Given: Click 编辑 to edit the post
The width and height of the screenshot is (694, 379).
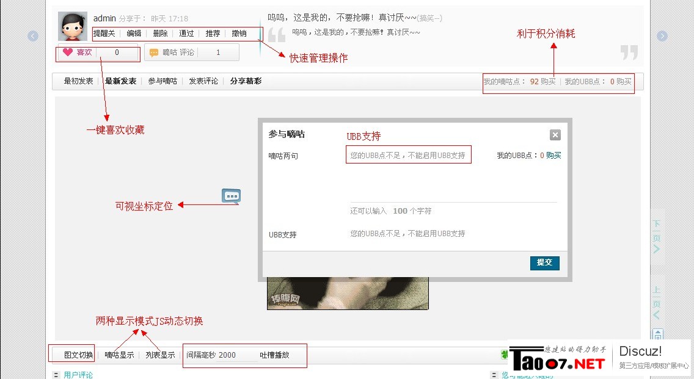Looking at the screenshot, I should 134,33.
